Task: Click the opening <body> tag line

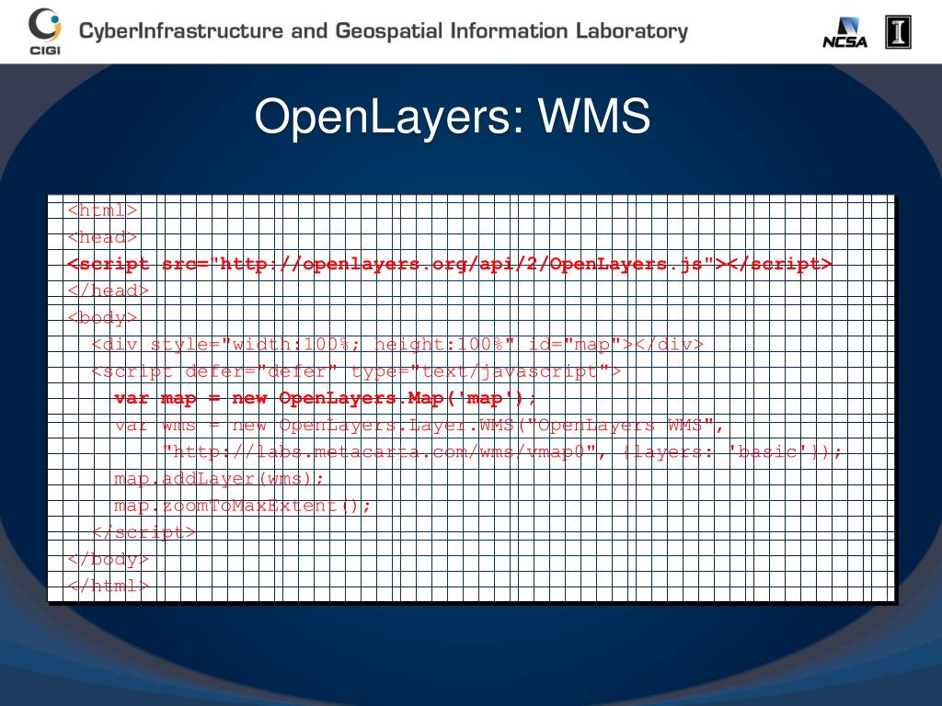Action: coord(102,317)
